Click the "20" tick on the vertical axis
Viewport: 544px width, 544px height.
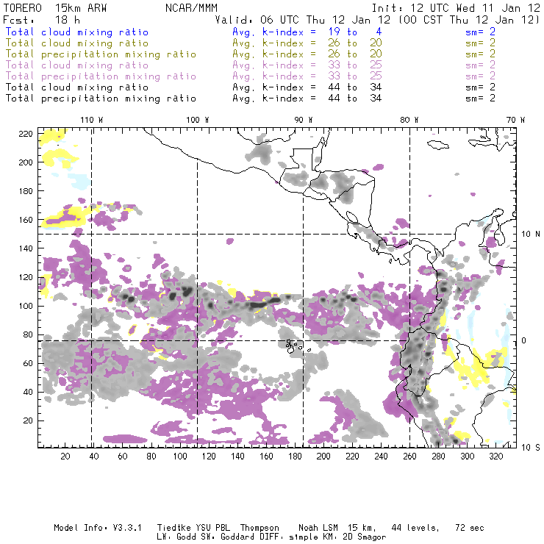tap(28, 420)
